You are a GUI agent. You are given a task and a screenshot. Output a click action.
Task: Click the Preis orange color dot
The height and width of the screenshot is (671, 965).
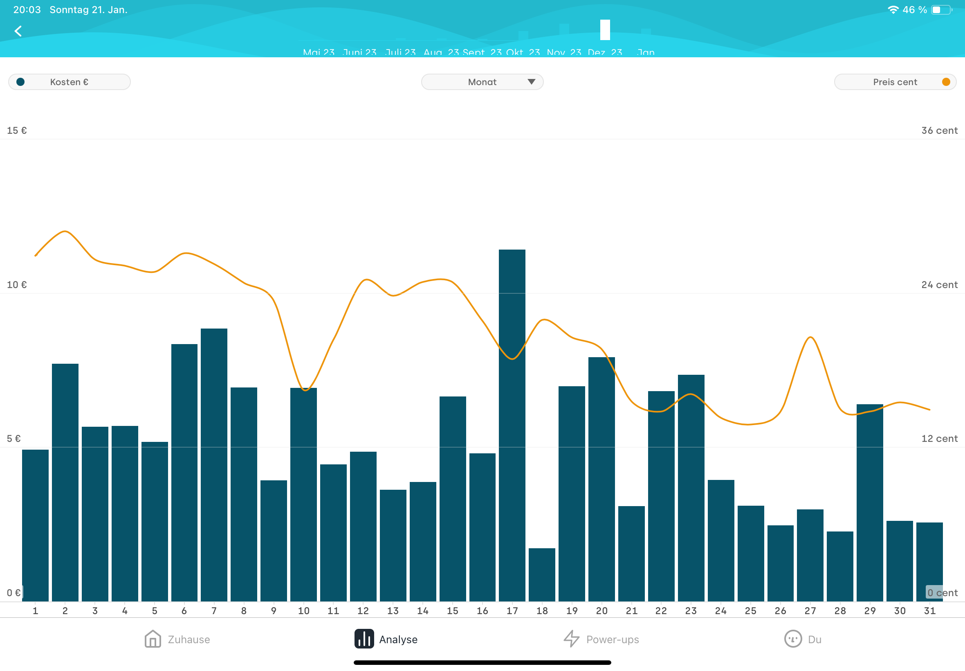[x=946, y=82]
